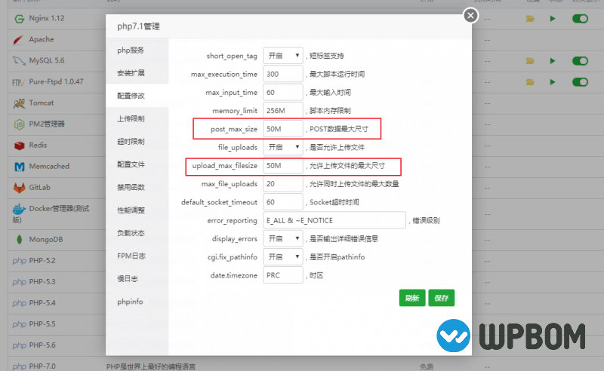The height and width of the screenshot is (371, 604).
Task: Click the Nginx row green play icon
Action: pos(553,18)
